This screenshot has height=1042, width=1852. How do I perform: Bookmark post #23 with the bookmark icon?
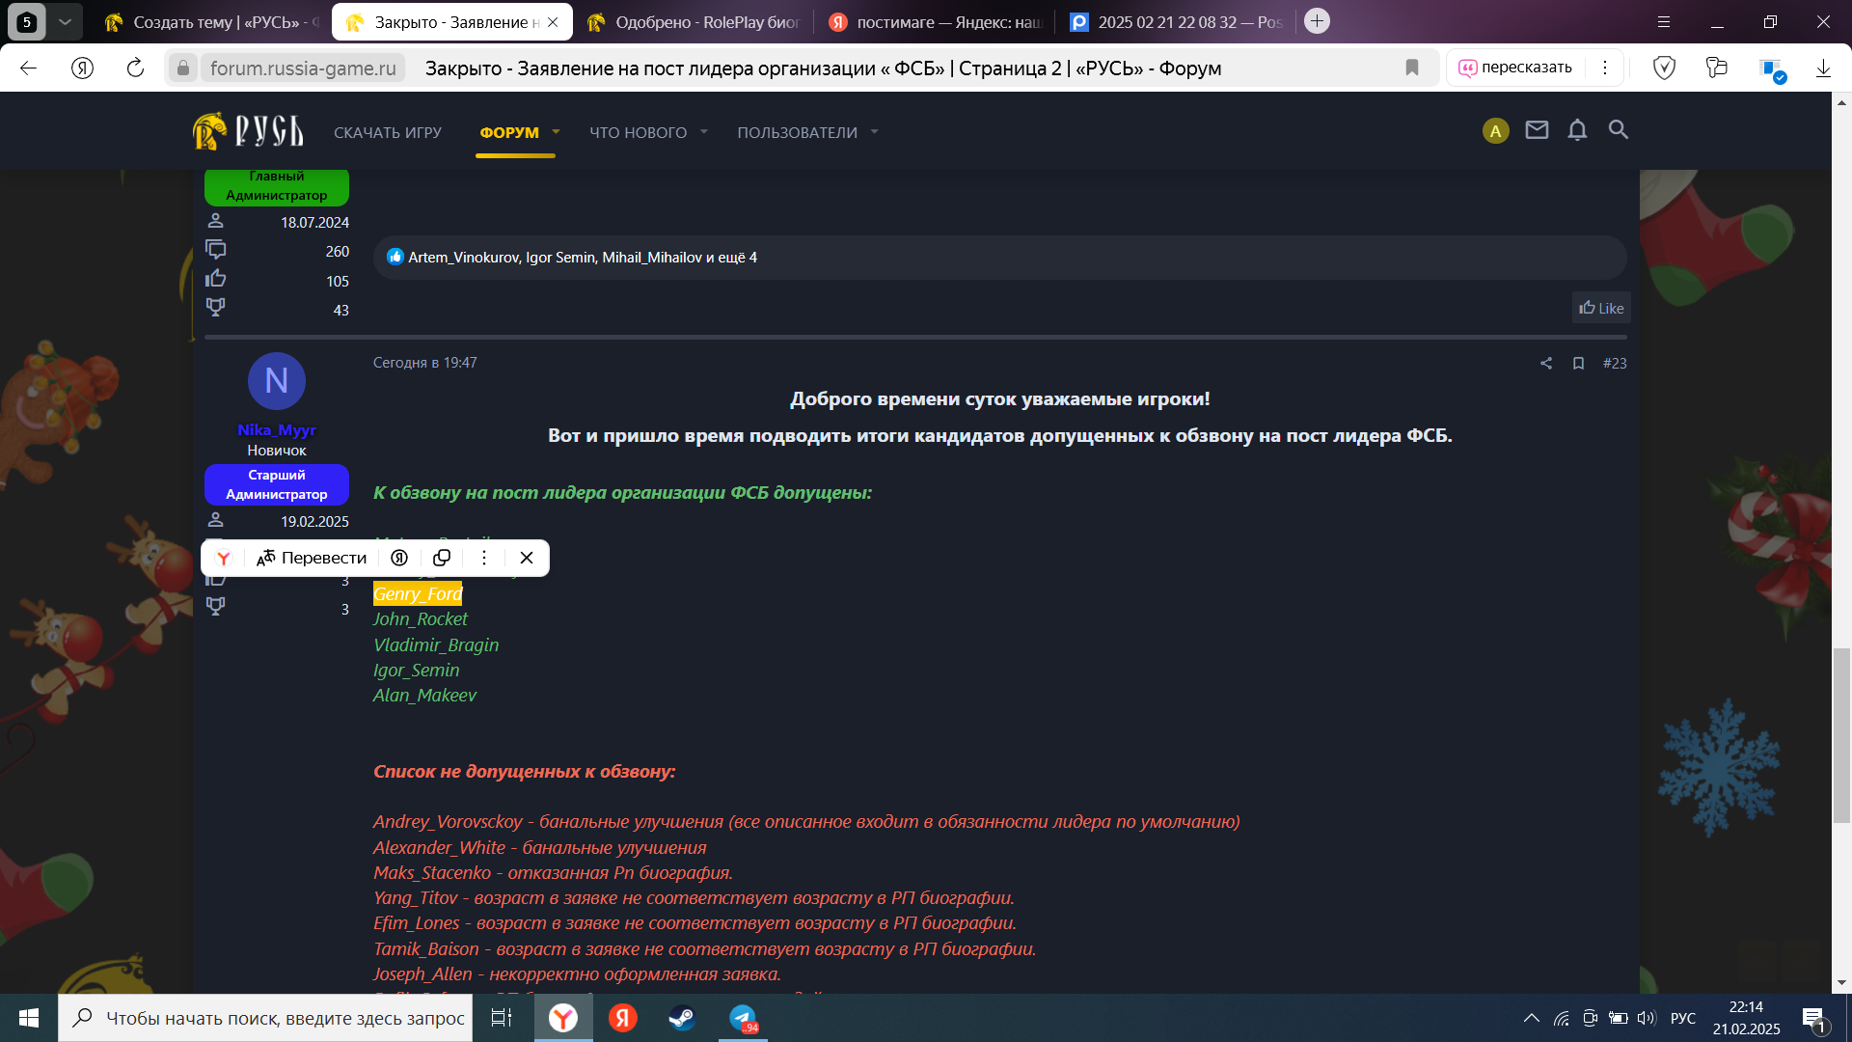tap(1578, 364)
